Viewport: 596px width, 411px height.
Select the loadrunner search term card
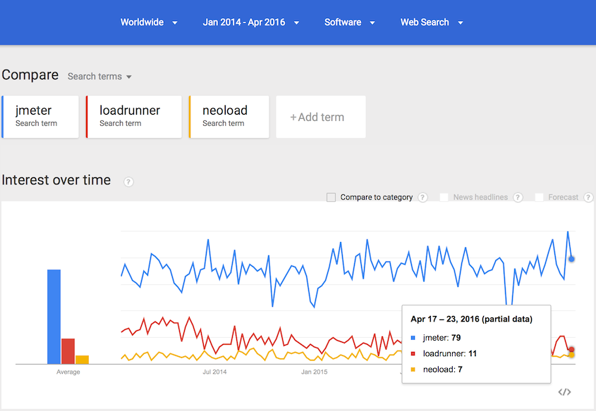pos(134,117)
